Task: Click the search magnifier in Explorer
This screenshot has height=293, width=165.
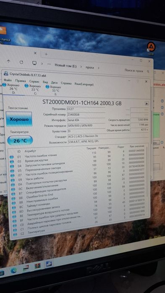Action: (x=148, y=71)
